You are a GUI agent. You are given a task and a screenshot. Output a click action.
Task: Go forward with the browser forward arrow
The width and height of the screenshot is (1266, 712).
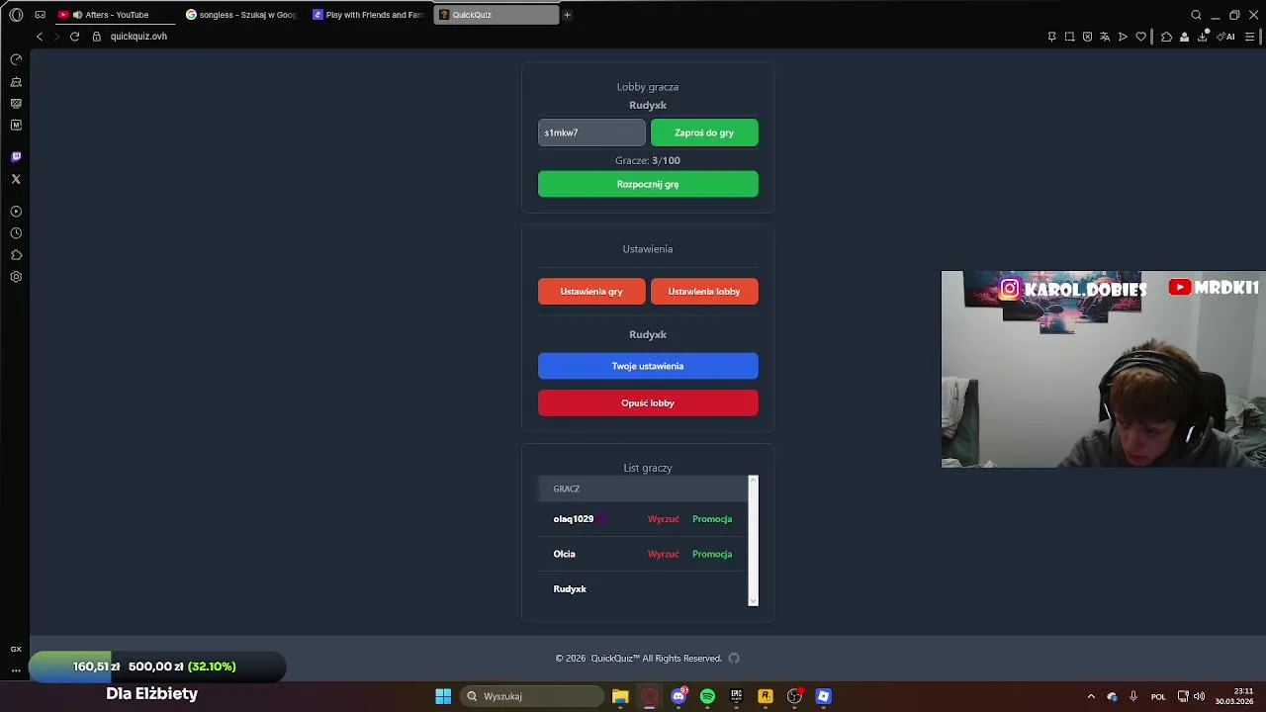pyautogui.click(x=56, y=37)
